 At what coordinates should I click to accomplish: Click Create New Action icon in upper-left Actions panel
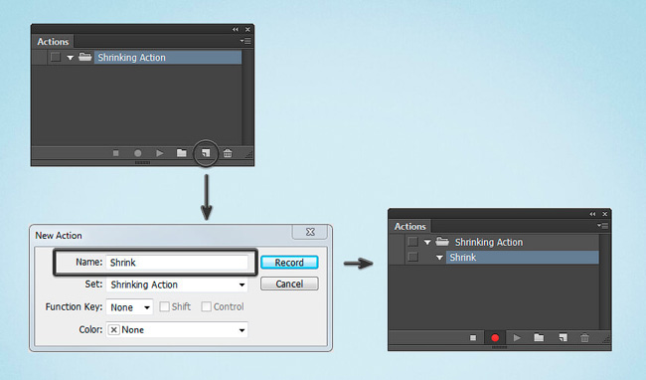205,153
